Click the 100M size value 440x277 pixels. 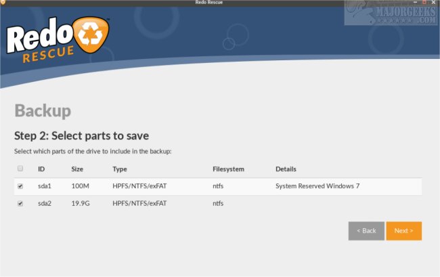point(81,186)
